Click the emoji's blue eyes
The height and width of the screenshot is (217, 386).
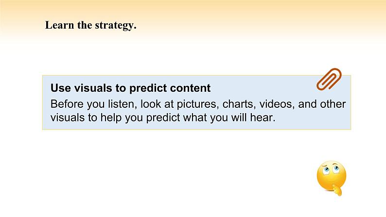point(331,169)
